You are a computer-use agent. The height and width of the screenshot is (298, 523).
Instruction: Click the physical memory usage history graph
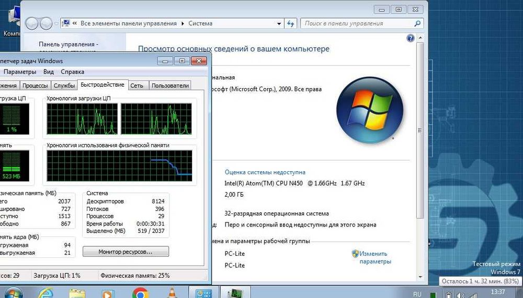click(x=119, y=166)
